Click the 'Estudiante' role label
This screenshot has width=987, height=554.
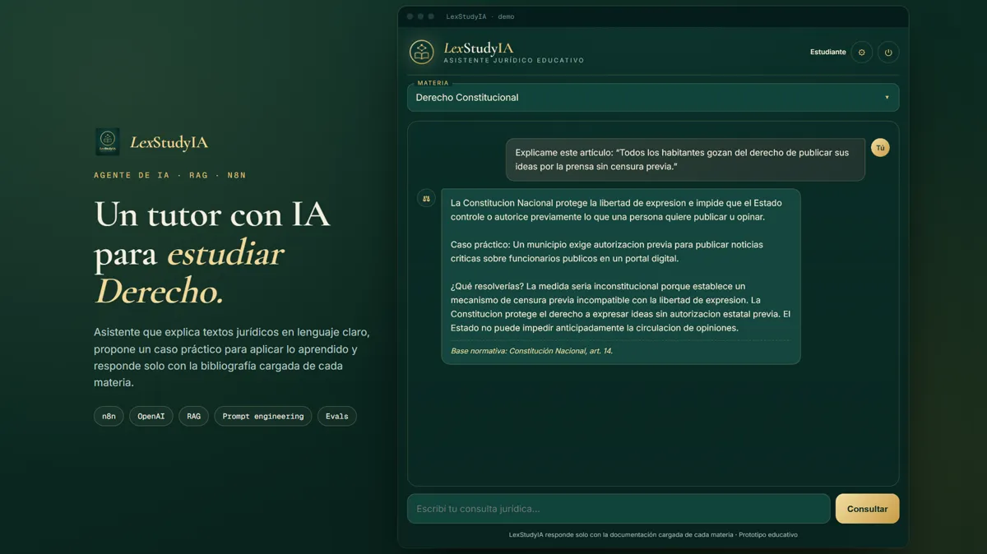[827, 52]
